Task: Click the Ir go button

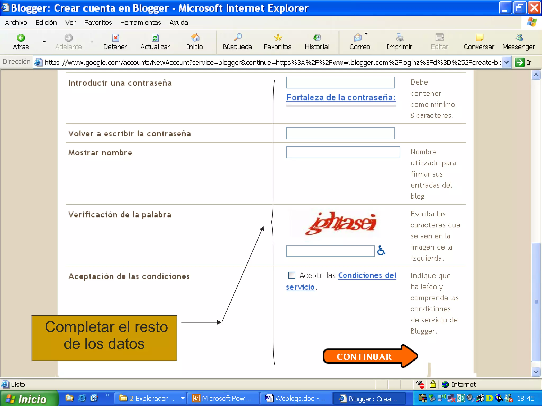Action: (x=523, y=62)
